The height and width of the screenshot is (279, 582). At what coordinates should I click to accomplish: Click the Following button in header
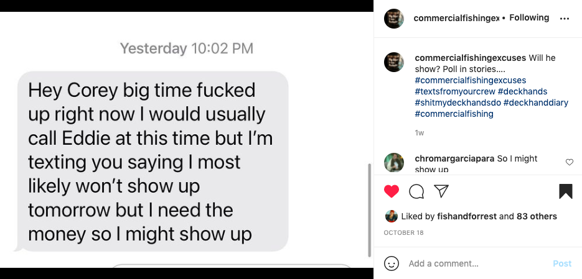tap(529, 18)
